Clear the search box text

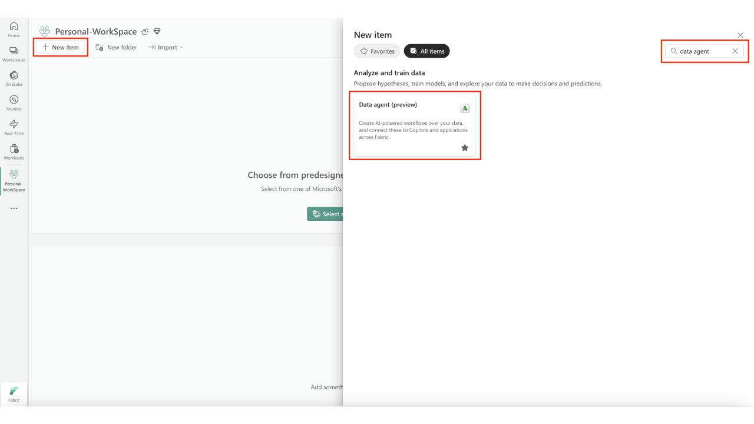[735, 51]
